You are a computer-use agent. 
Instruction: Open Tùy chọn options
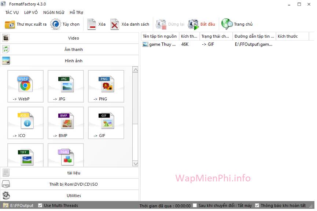65,24
